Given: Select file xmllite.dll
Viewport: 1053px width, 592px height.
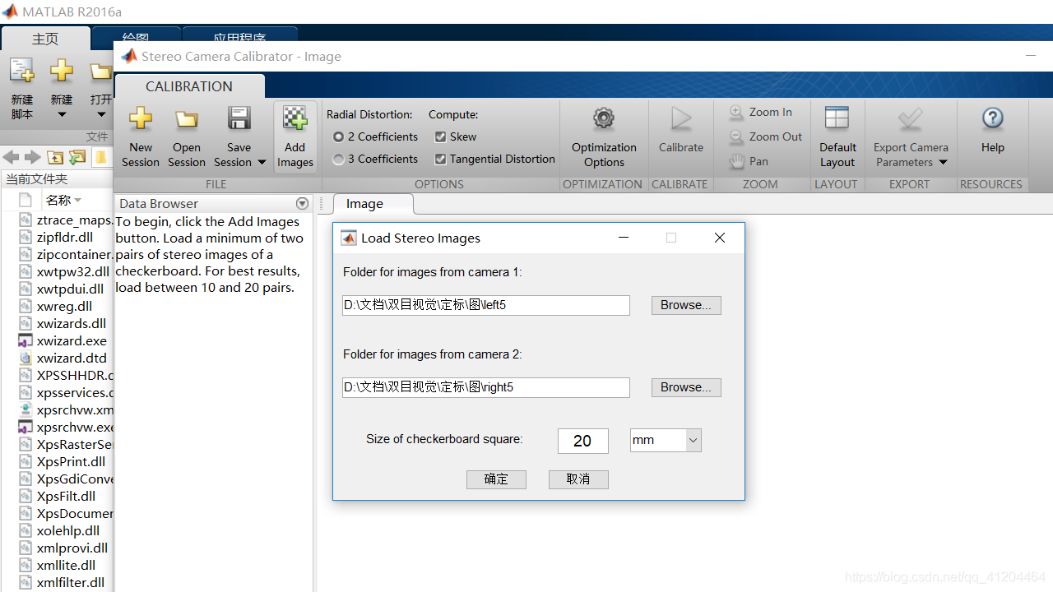Looking at the screenshot, I should pyautogui.click(x=66, y=565).
